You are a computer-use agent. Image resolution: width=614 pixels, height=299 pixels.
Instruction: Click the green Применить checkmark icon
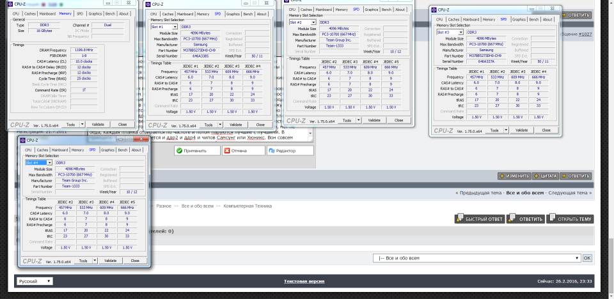coord(181,151)
